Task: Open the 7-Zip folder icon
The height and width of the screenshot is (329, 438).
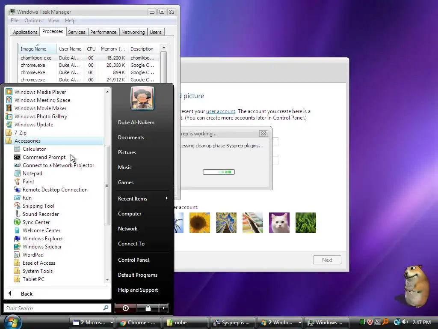Action: click(9, 132)
